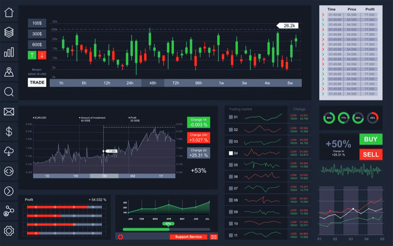Select the 48h timeframe tab
Viewport: 393px width, 246px height.
coord(153,83)
